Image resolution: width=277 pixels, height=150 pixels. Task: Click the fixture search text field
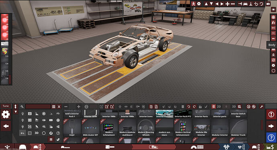(38, 107)
